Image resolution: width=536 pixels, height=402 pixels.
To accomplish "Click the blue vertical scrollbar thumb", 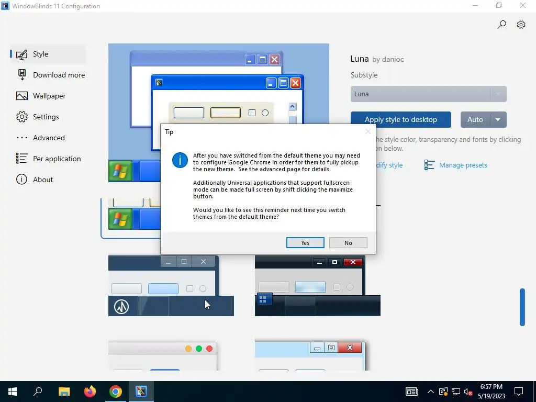I will coord(522,307).
